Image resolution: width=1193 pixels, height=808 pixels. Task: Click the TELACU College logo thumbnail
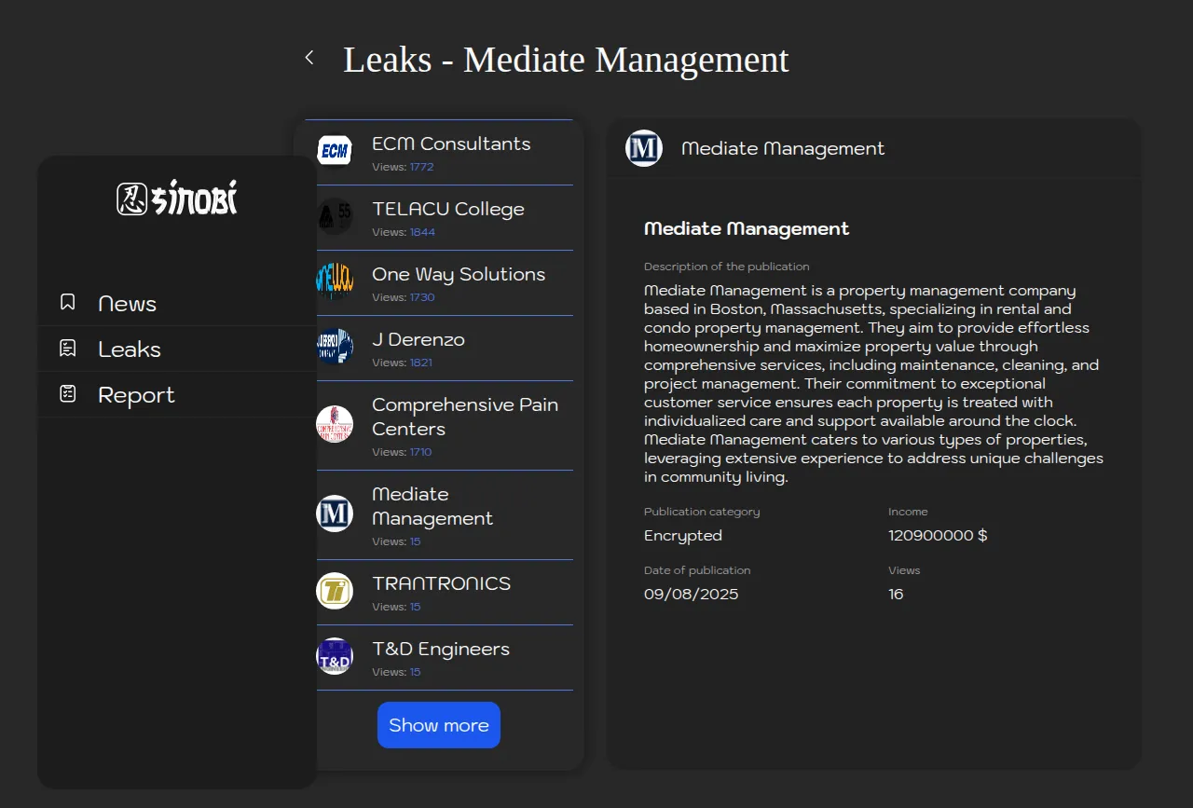coord(335,215)
